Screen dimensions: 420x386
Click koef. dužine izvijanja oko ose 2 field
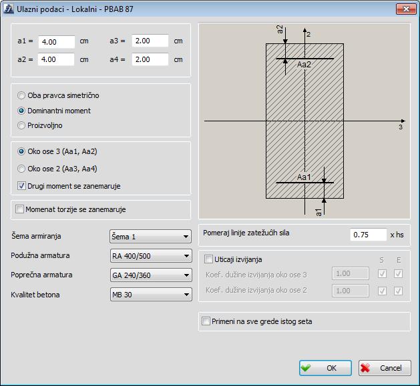coord(351,291)
